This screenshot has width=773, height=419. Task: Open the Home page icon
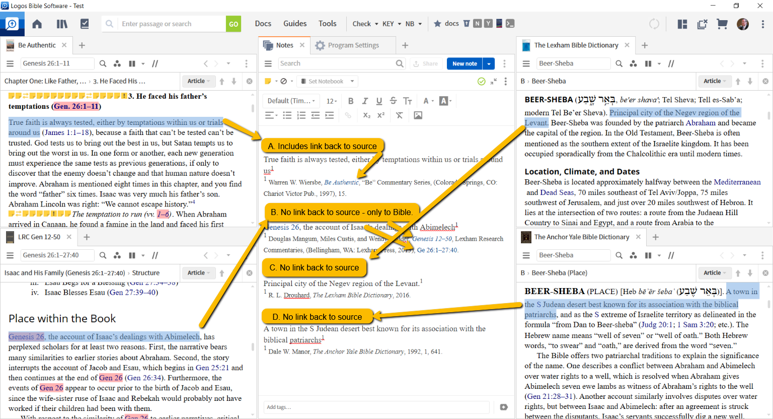[x=37, y=24]
